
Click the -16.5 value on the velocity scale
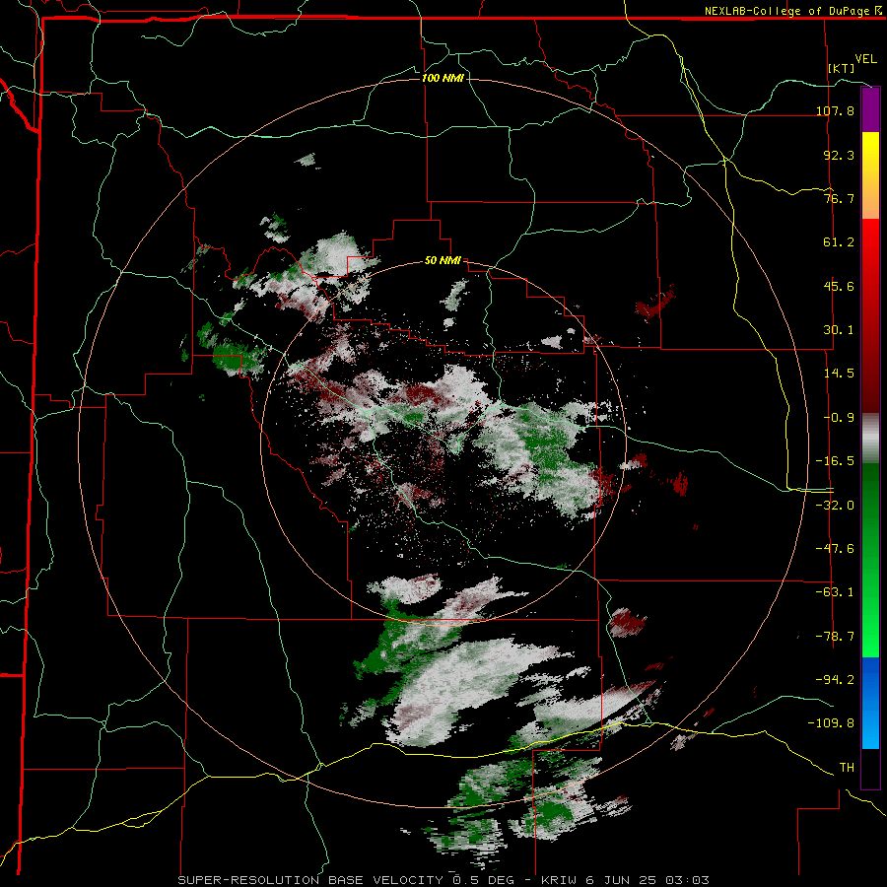click(x=835, y=461)
